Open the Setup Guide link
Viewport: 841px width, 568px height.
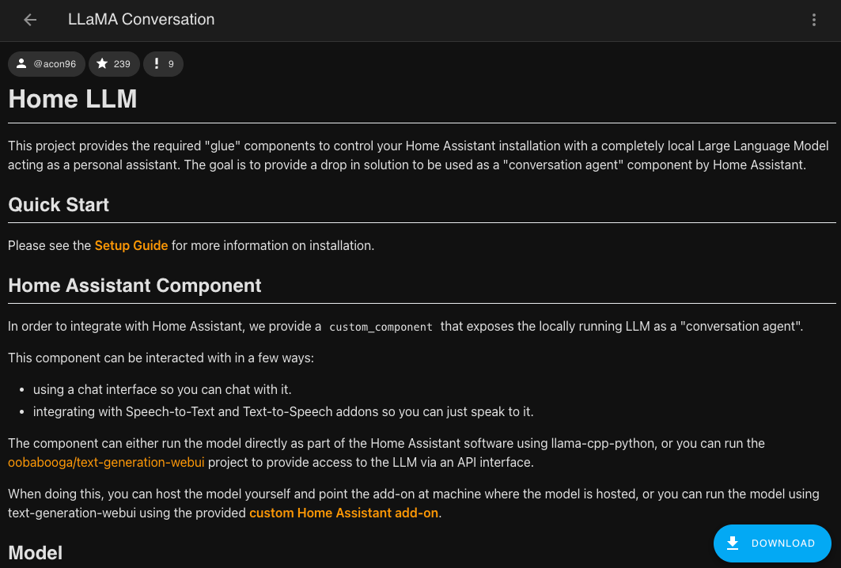(x=131, y=245)
